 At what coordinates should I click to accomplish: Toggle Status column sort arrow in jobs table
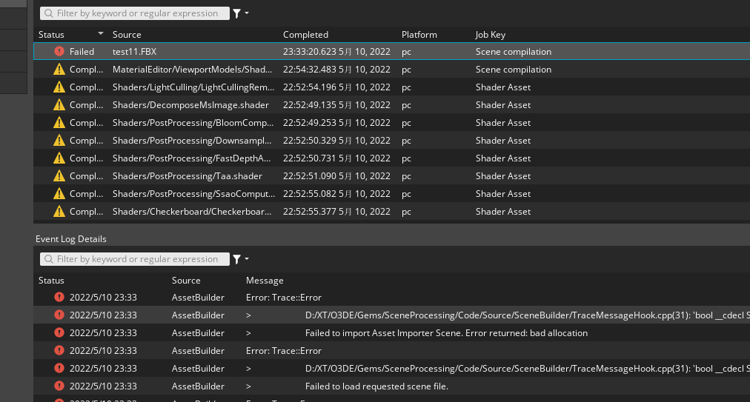coord(101,33)
